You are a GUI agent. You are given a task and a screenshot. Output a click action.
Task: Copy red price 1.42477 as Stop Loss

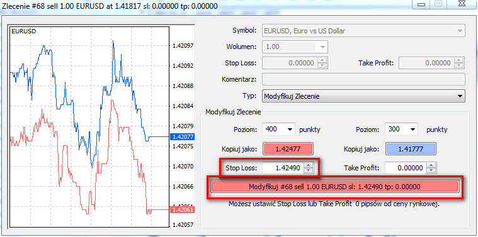click(288, 150)
